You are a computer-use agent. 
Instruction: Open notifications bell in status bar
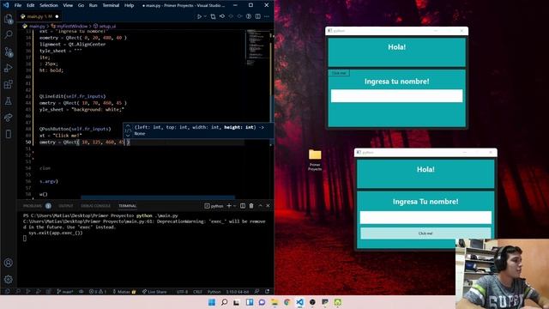point(268,292)
